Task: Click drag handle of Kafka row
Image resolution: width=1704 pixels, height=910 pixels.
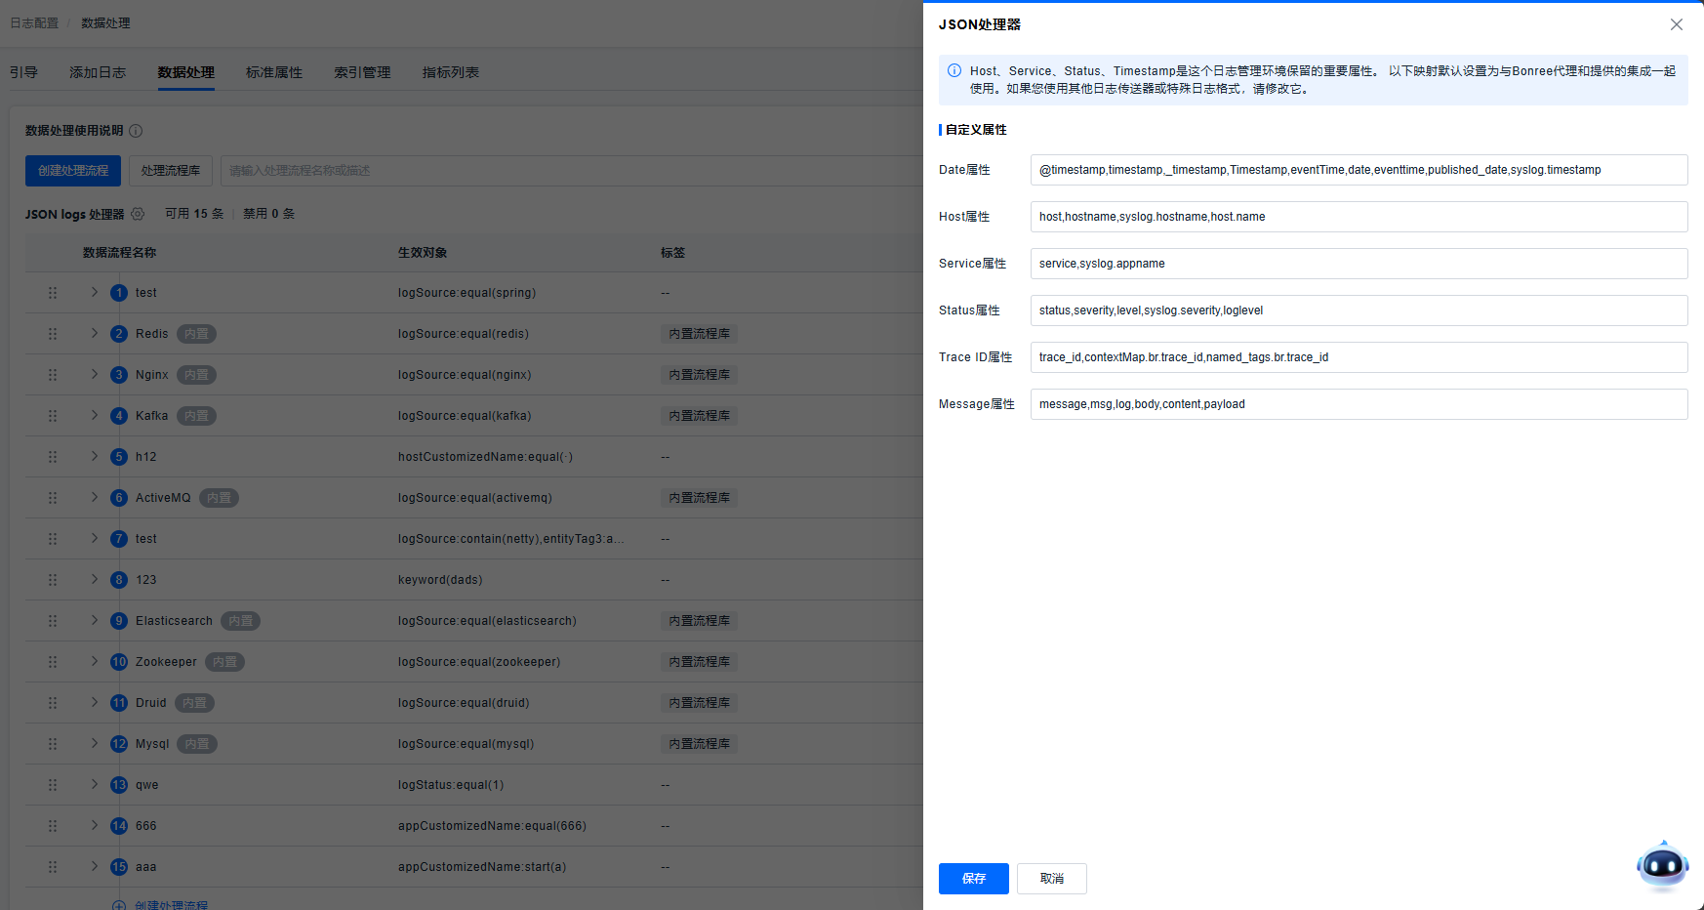Action: pyautogui.click(x=53, y=416)
